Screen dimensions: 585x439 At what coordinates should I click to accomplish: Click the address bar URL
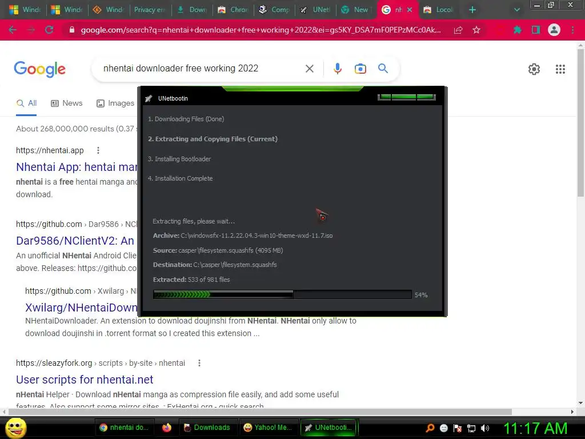[261, 30]
